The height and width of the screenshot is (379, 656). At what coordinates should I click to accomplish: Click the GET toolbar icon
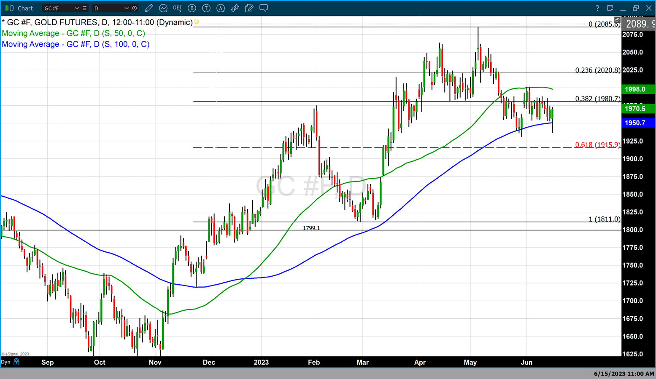coord(178,8)
